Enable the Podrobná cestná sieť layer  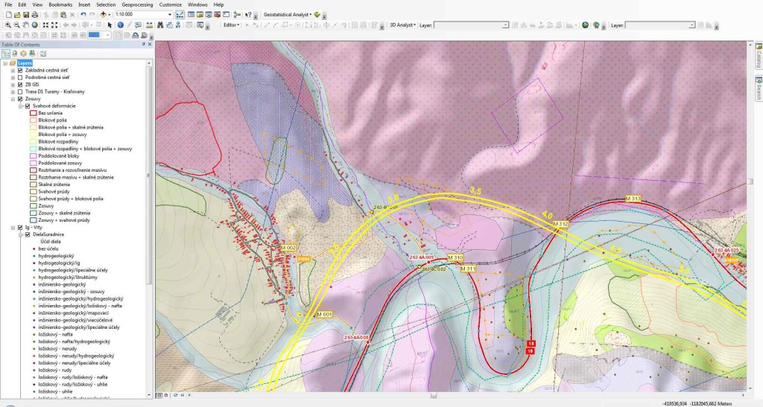20,77
